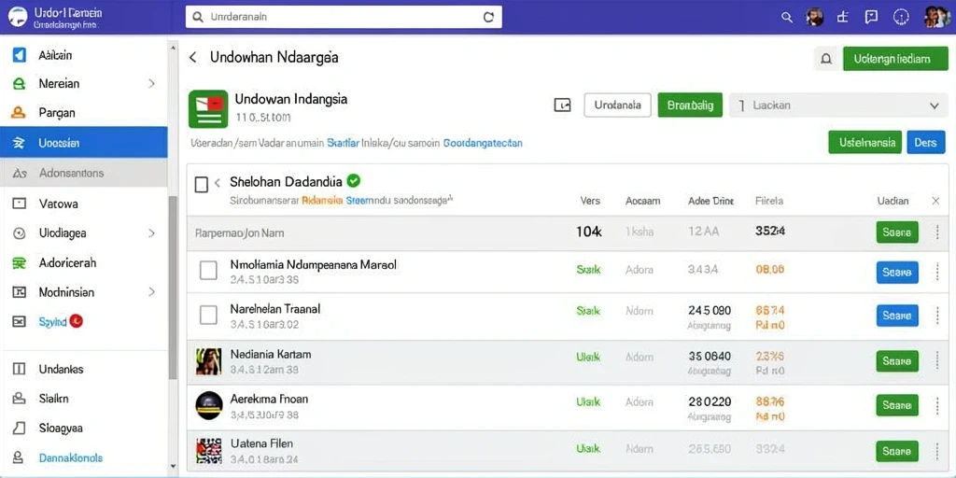Click the sidebar vertical scrollbar thumb
This screenshot has height=478, width=956.
tap(173, 287)
